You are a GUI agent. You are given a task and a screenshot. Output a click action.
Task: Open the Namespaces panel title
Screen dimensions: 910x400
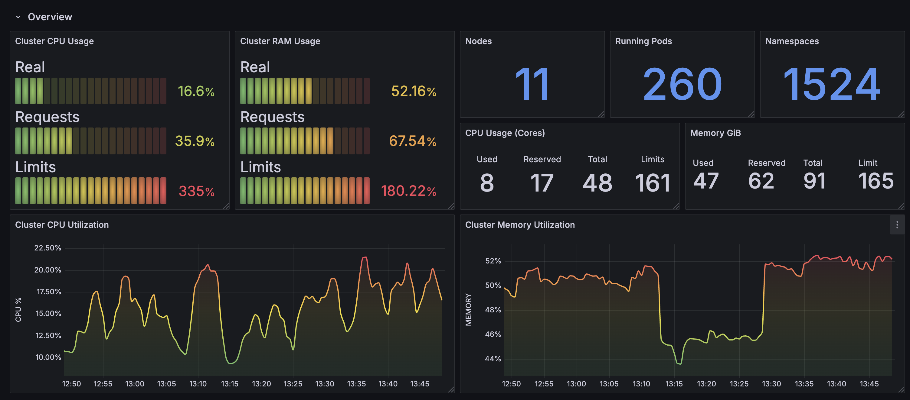pyautogui.click(x=792, y=41)
